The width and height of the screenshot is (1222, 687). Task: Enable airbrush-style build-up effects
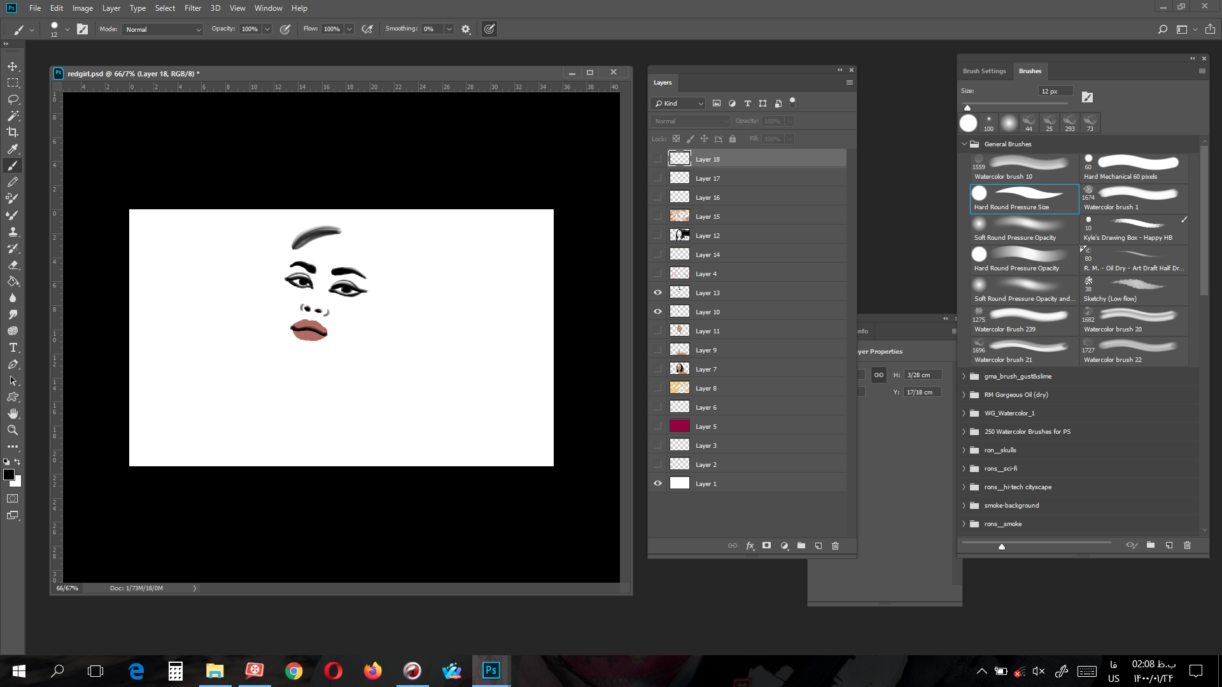tap(367, 29)
